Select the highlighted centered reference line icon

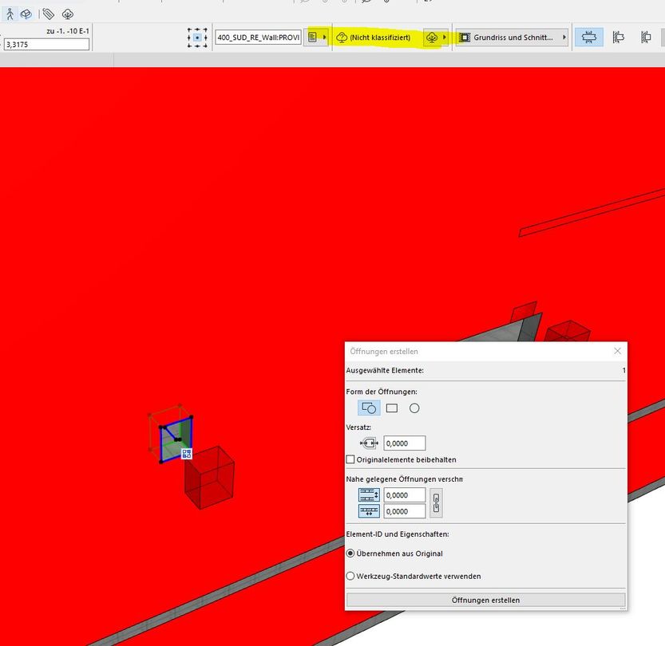[x=588, y=37]
